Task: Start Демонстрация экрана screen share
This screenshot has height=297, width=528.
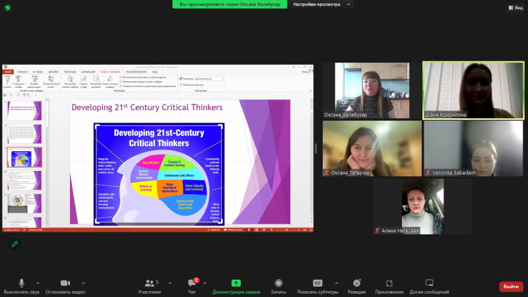Action: pyautogui.click(x=236, y=286)
